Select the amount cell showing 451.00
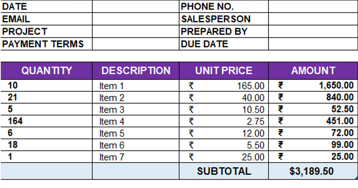This screenshot has height=188, width=358. (313, 121)
